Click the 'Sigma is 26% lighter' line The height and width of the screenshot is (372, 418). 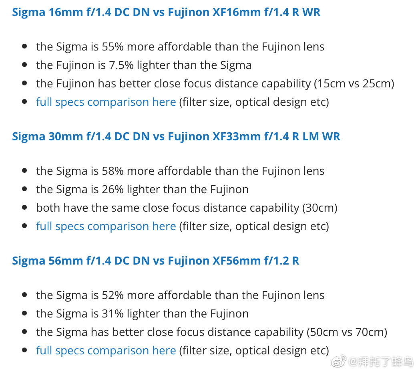pyautogui.click(x=143, y=190)
